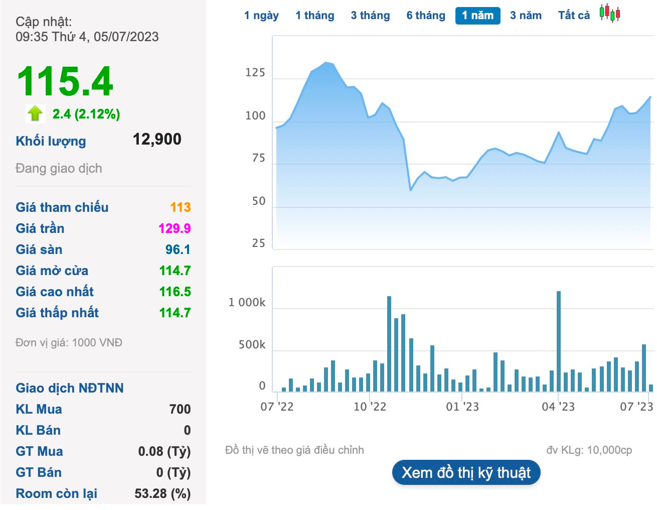
Task: Click the 'Giá mở cửa' label
Action: [x=52, y=271]
